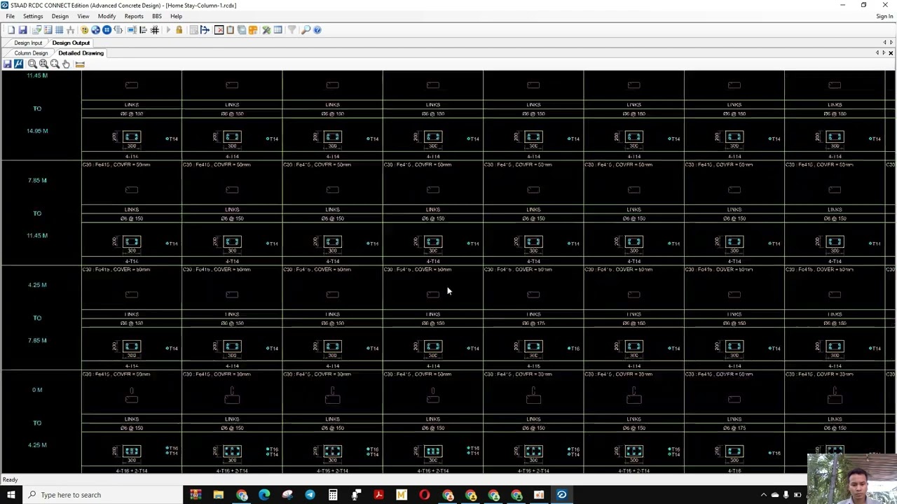The image size is (897, 504).
Task: Click the zoom extents magnifier icon
Action: (54, 64)
